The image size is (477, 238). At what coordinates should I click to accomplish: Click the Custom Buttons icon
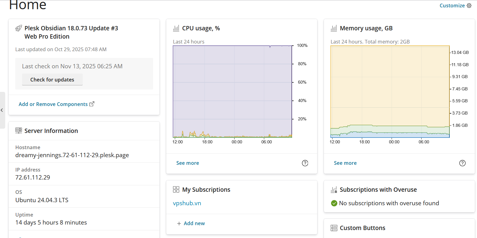[334, 228]
